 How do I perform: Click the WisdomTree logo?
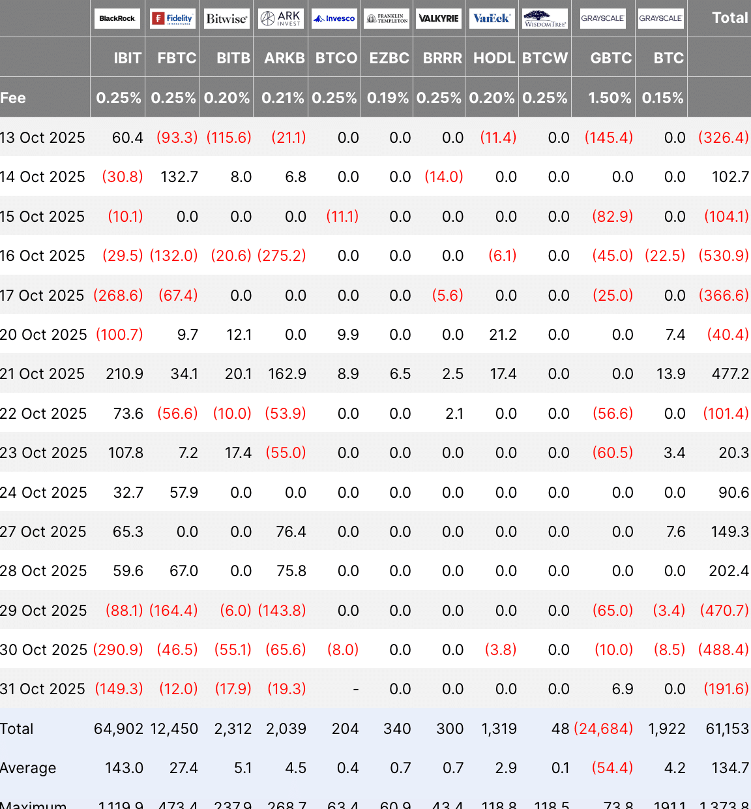click(x=545, y=18)
